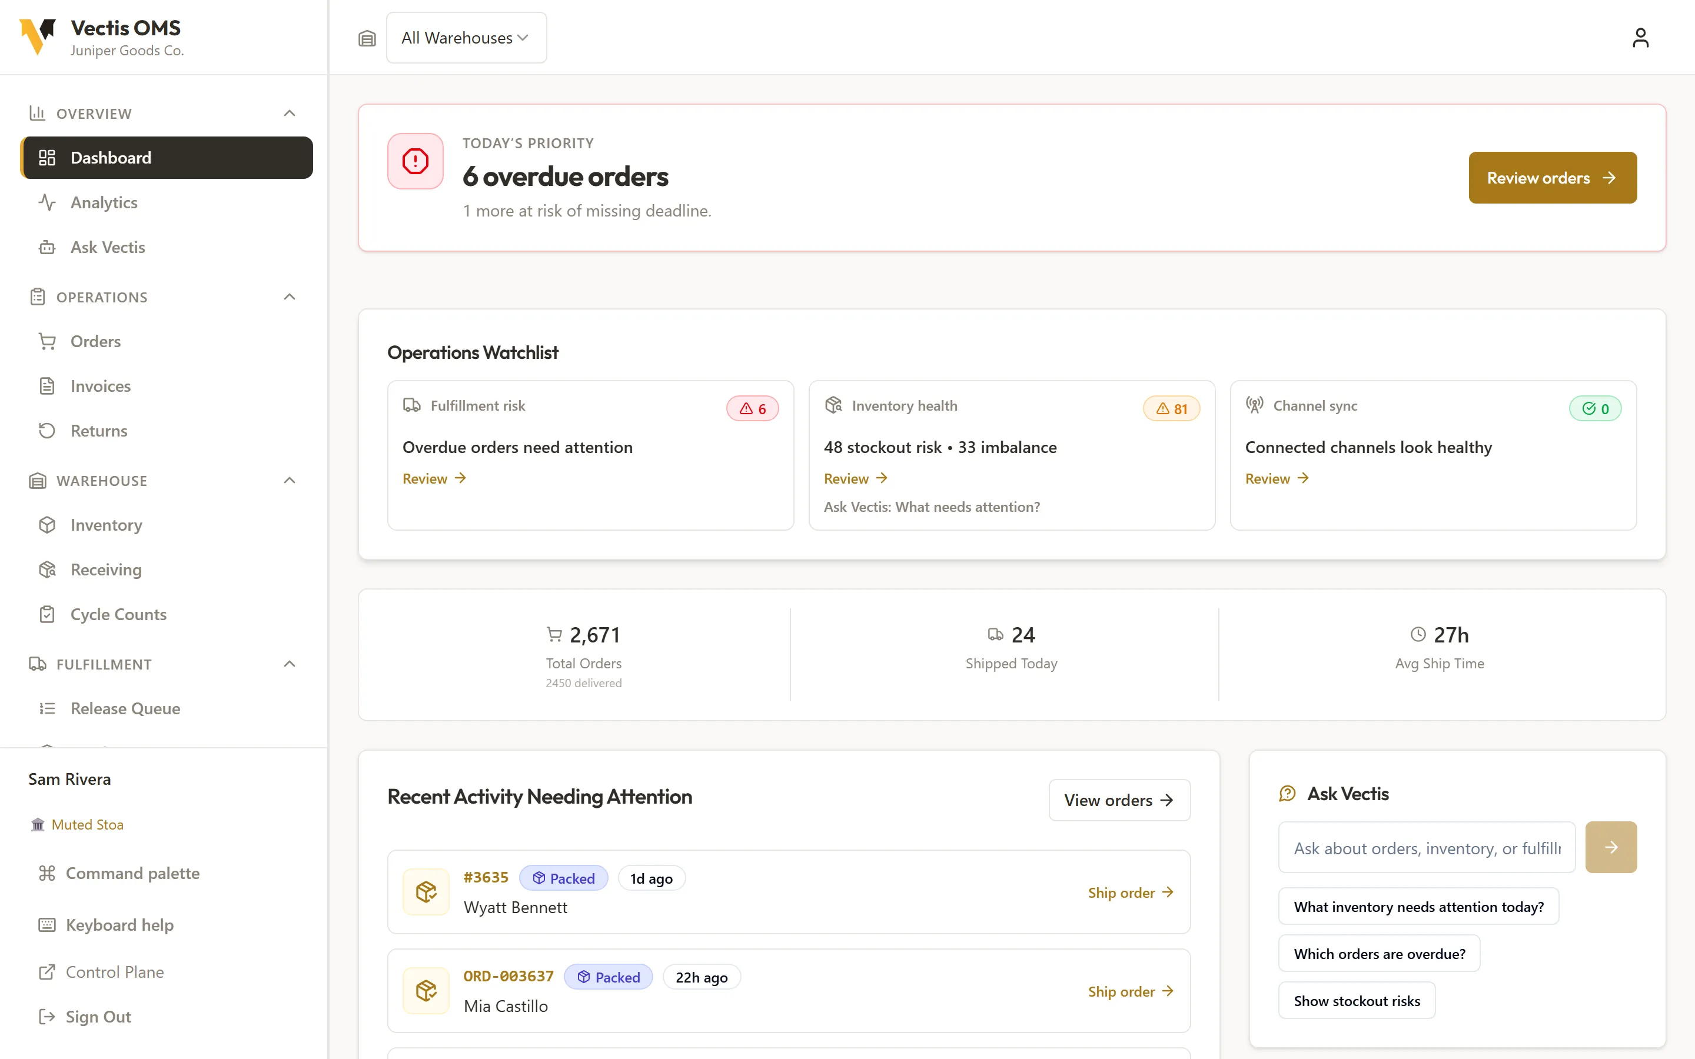Click the Avg Ship Time clock icon
Screen dimensions: 1695x1059
[x=1418, y=635]
